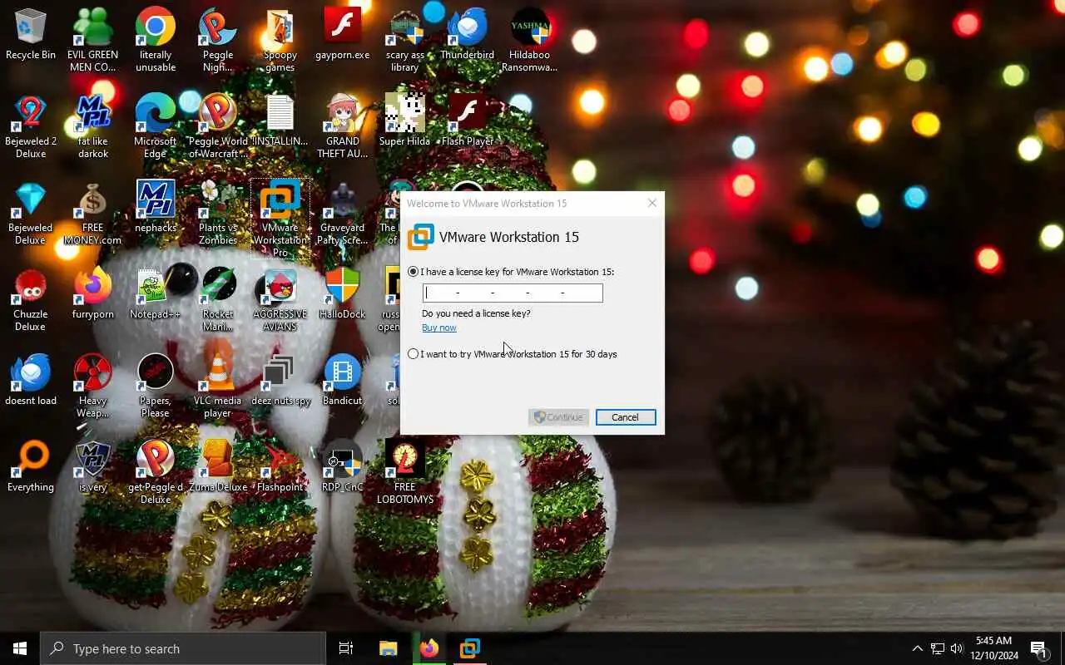
Task: Select the Bejeweled Deluxe diamond icon
Action: 31,213
